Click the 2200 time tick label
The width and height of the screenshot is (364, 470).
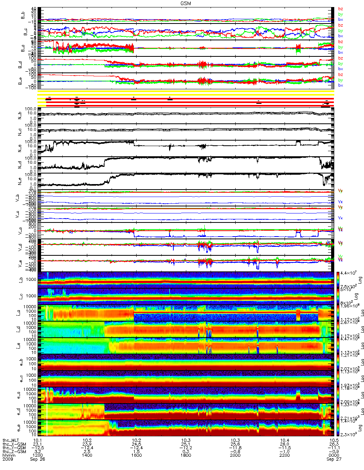click(x=284, y=456)
